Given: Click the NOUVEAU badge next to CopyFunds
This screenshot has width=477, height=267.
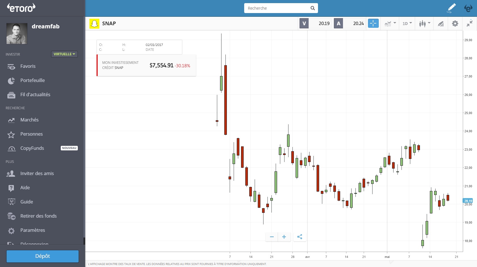Looking at the screenshot, I should click(x=69, y=148).
